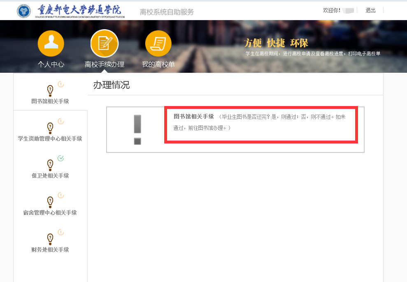Click the pending status icon for 图书馆

coord(60,84)
